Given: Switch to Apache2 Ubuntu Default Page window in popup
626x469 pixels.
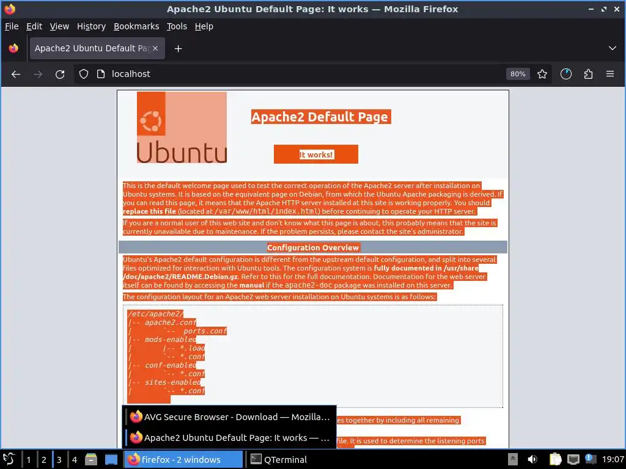Looking at the screenshot, I should tap(230, 437).
